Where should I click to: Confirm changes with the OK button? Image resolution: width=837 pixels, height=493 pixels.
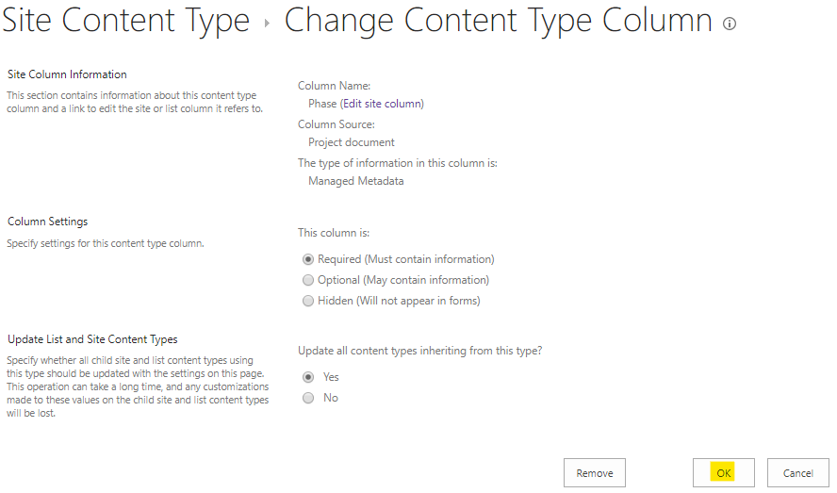724,473
